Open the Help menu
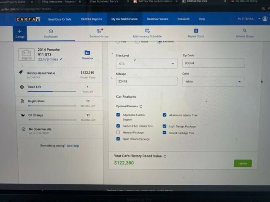This screenshot has height=202, width=270. 202,19
